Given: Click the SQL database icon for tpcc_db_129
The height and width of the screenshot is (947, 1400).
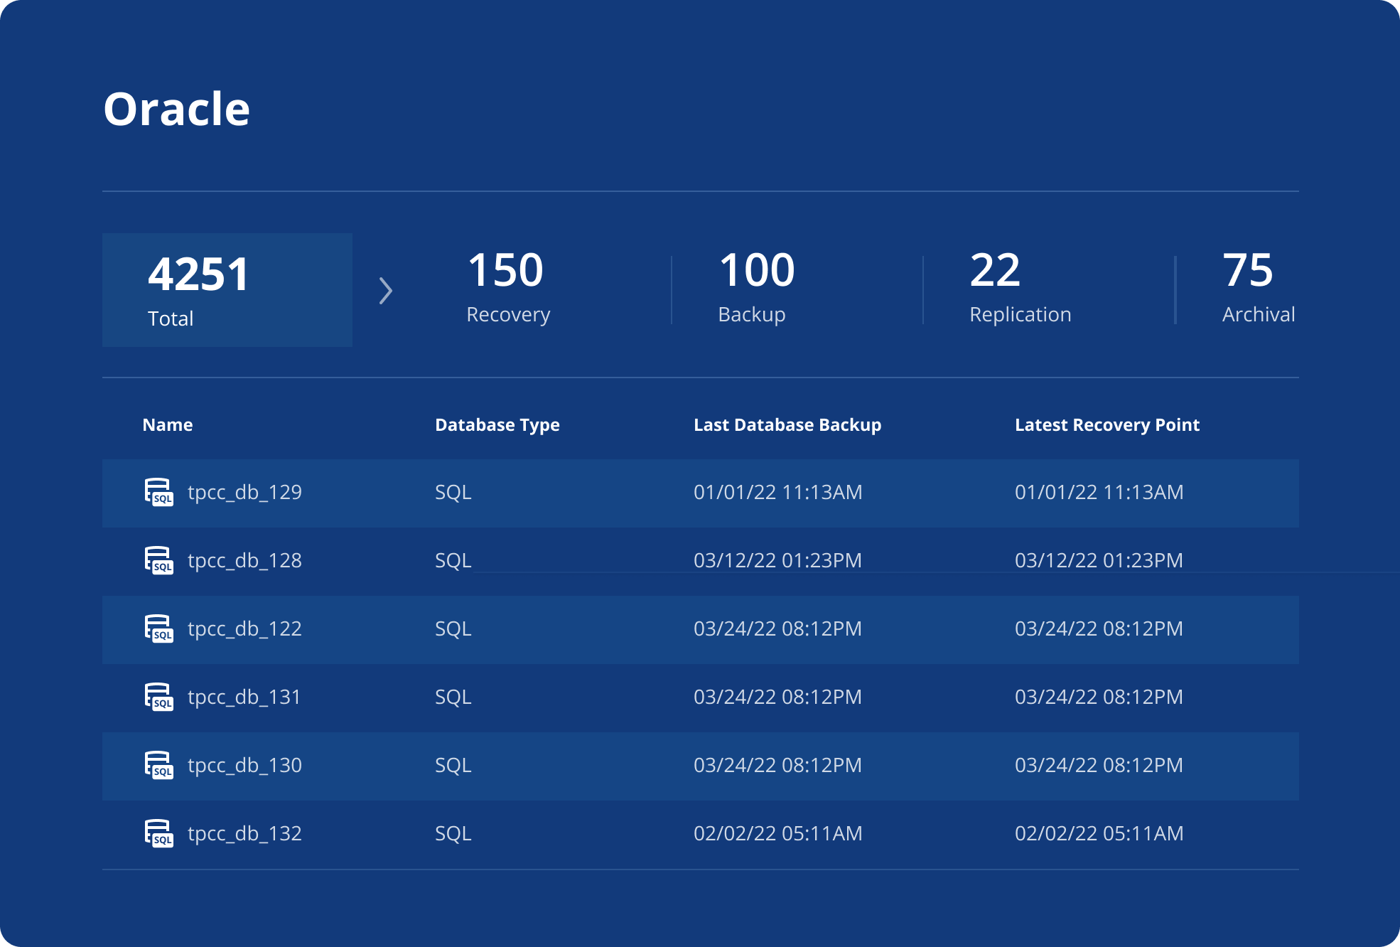Looking at the screenshot, I should coord(158,492).
